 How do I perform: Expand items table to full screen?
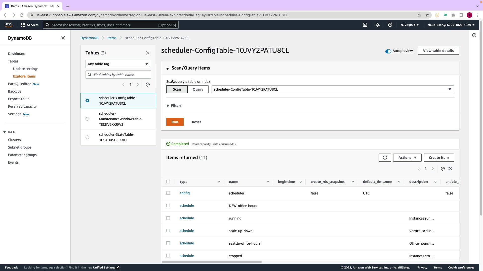click(x=450, y=169)
